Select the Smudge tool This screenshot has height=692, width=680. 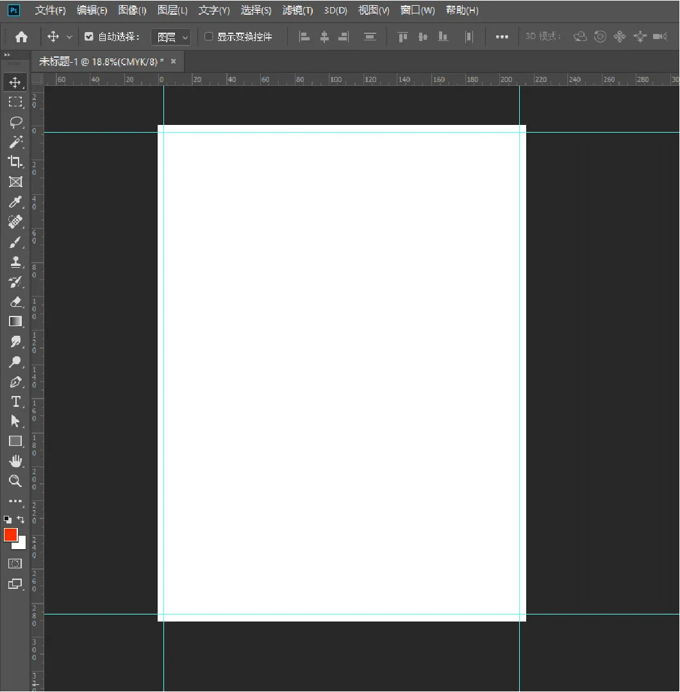[15, 342]
